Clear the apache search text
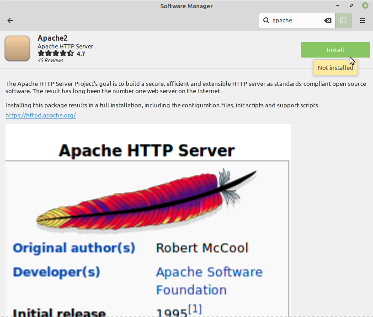Screen dimensions: 373x317 pyautogui.click(x=328, y=21)
